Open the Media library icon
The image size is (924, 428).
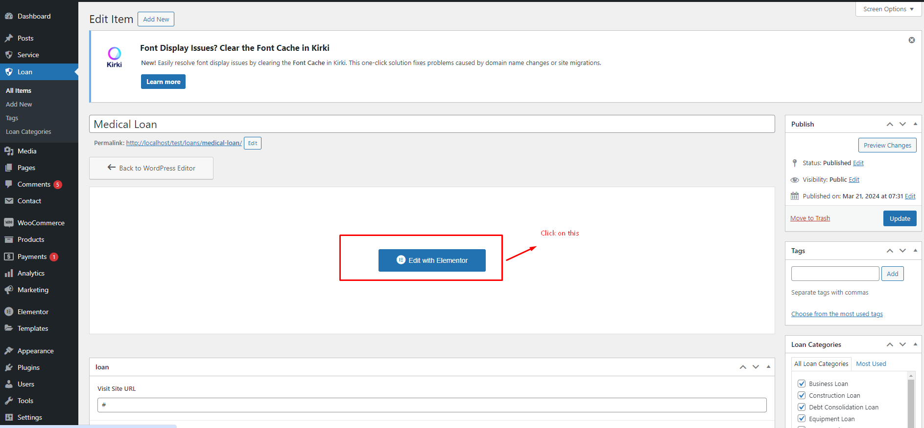[9, 151]
